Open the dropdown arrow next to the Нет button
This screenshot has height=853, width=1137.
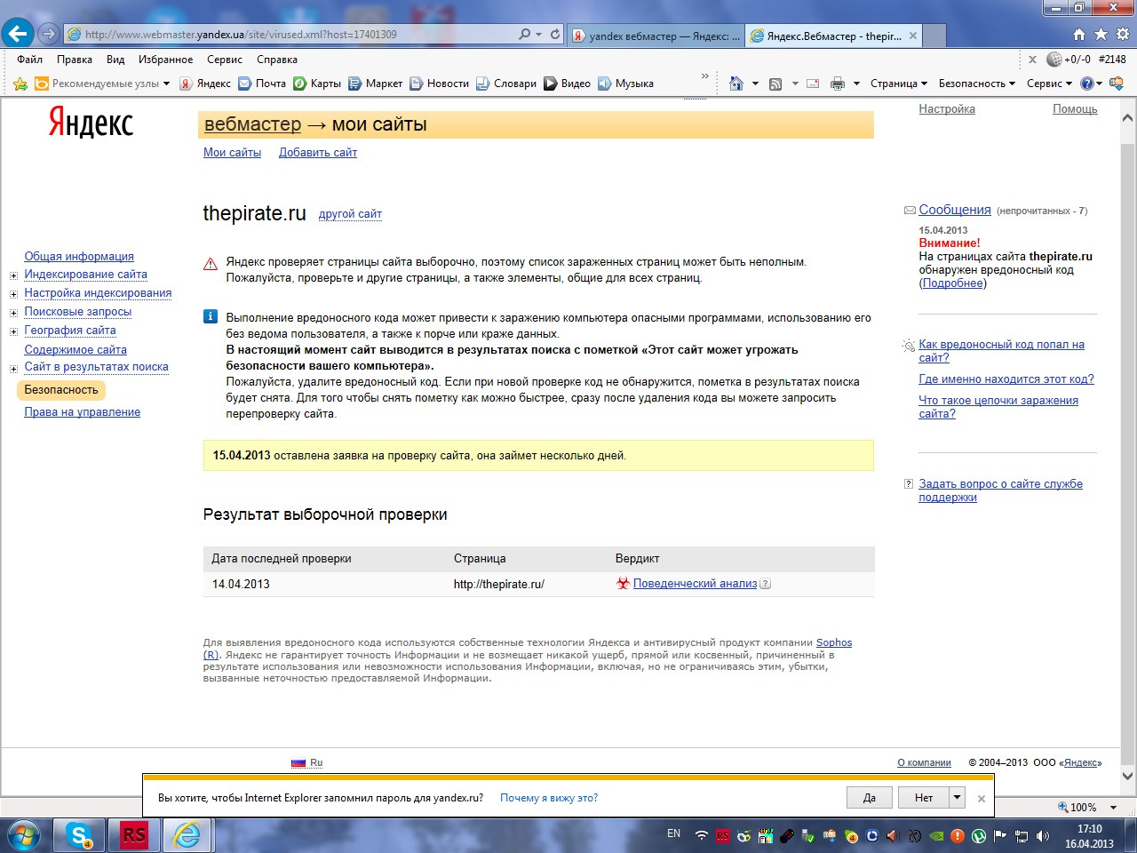click(x=958, y=797)
